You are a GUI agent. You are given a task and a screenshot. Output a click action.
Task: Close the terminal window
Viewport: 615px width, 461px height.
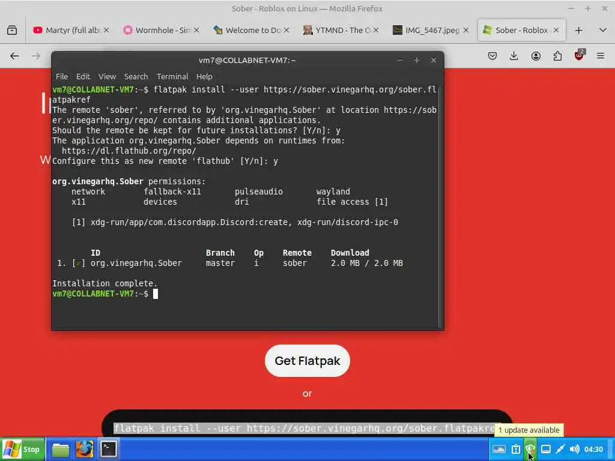434,60
